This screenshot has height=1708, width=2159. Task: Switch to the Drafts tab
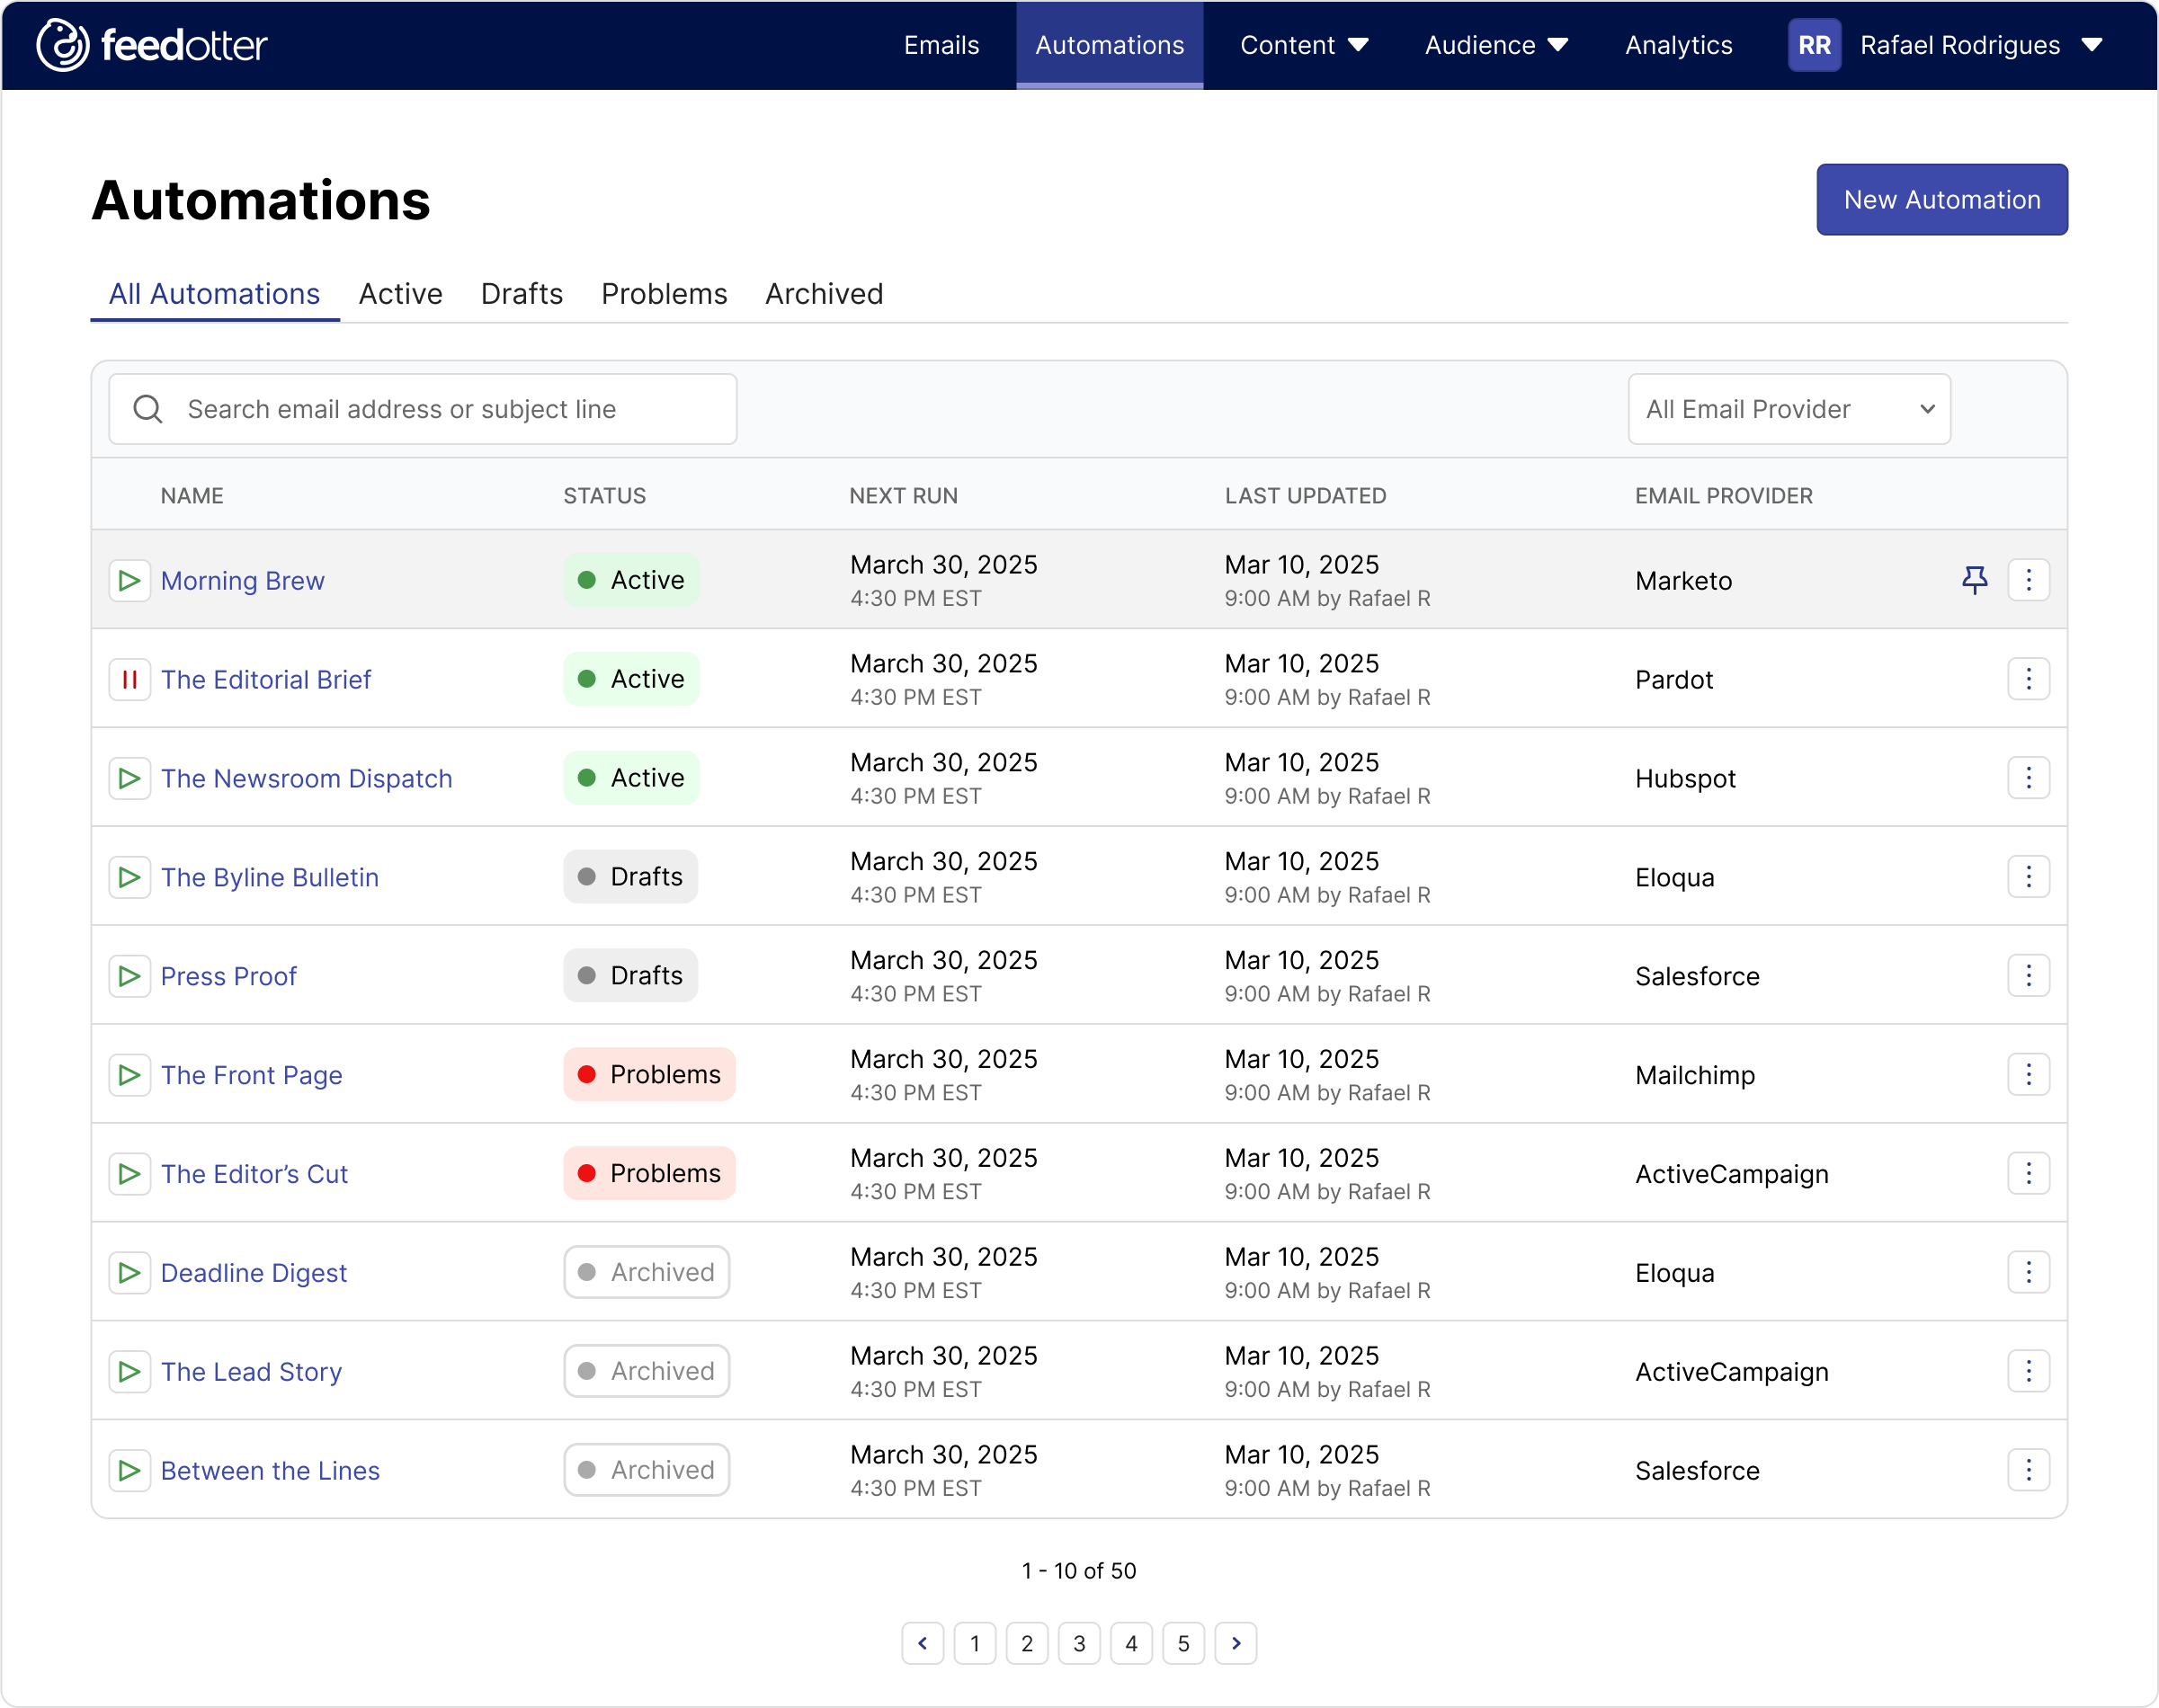[521, 294]
